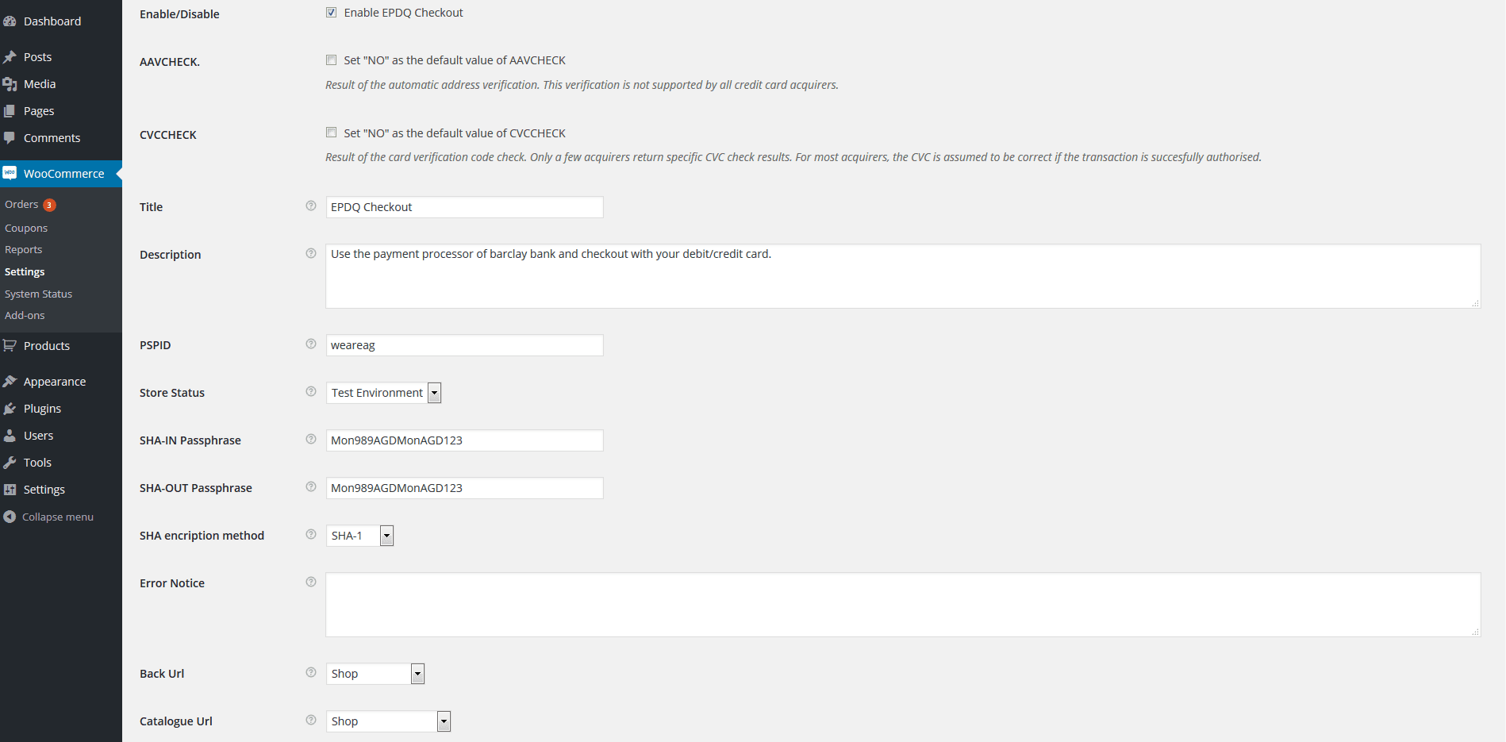Click the help icon next to Back Url

[311, 672]
